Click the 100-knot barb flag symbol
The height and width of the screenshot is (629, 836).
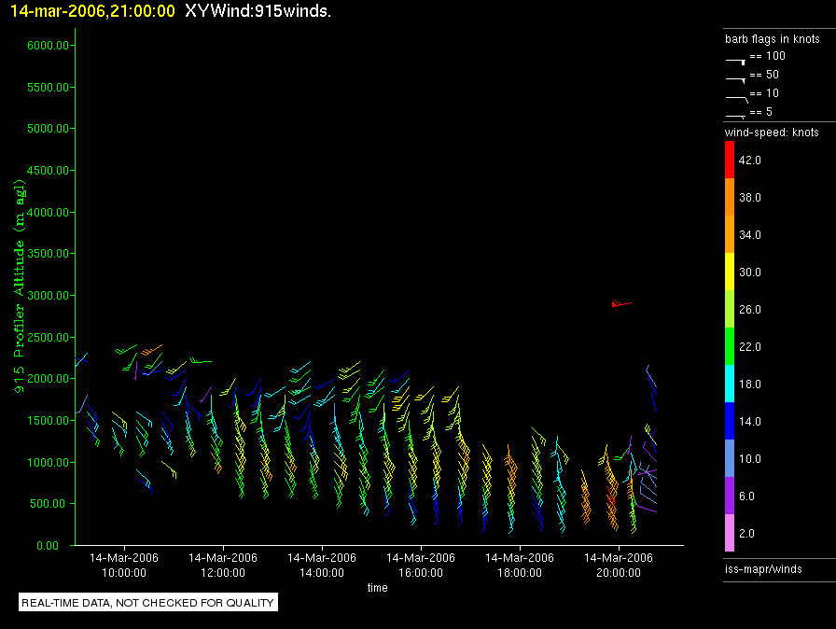tap(736, 59)
